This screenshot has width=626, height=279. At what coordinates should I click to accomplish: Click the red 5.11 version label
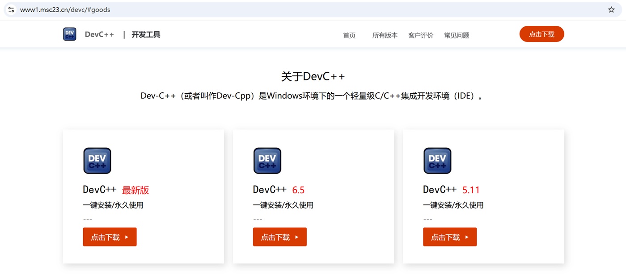[471, 190]
